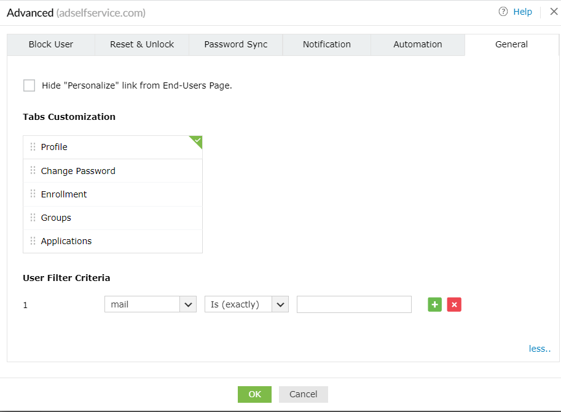Switch to the Block User tab
The height and width of the screenshot is (412, 561).
pos(51,44)
